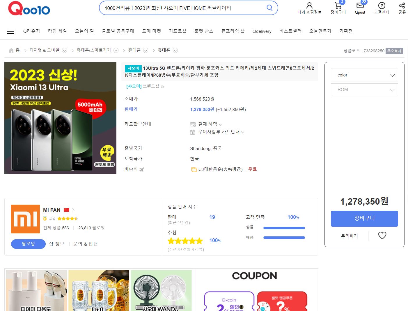Open 오늘만특가 menu

click(320, 31)
